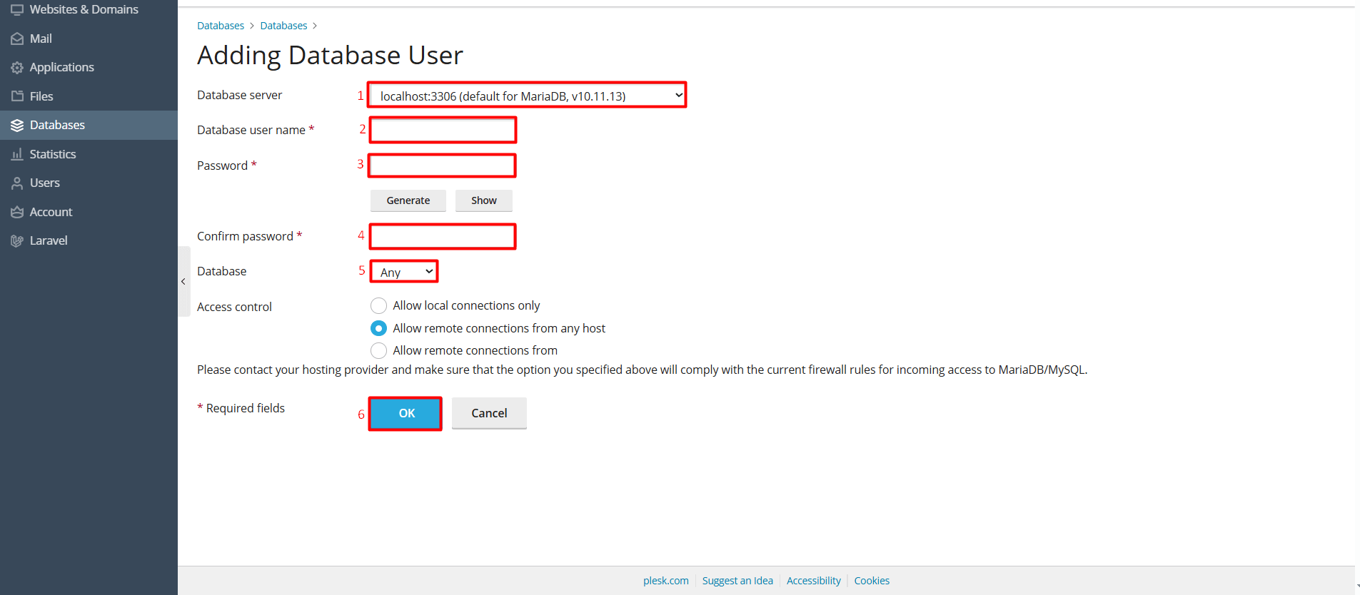Image resolution: width=1360 pixels, height=595 pixels.
Task: Click the Laravel logo icon
Action: pos(17,241)
